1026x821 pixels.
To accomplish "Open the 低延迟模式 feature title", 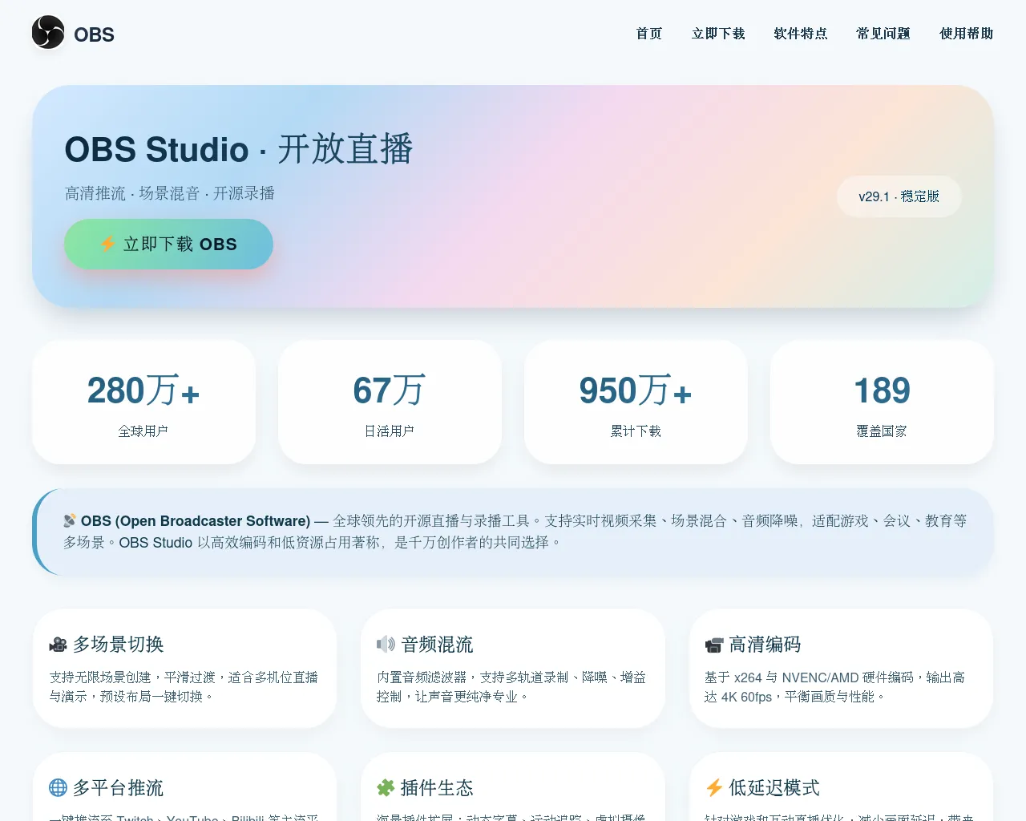I will tap(774, 788).
